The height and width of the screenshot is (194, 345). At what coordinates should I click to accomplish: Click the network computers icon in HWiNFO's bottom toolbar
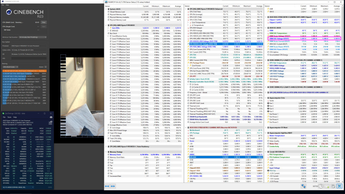point(304,186)
